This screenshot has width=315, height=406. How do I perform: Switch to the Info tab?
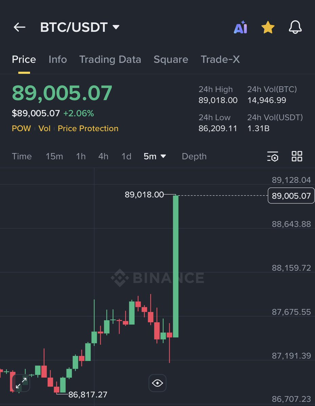click(x=58, y=60)
